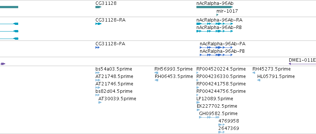The image size is (316, 134).
Task: Select the nAcRalpha-96Ab-RB transcript feature
Action: [215, 31]
